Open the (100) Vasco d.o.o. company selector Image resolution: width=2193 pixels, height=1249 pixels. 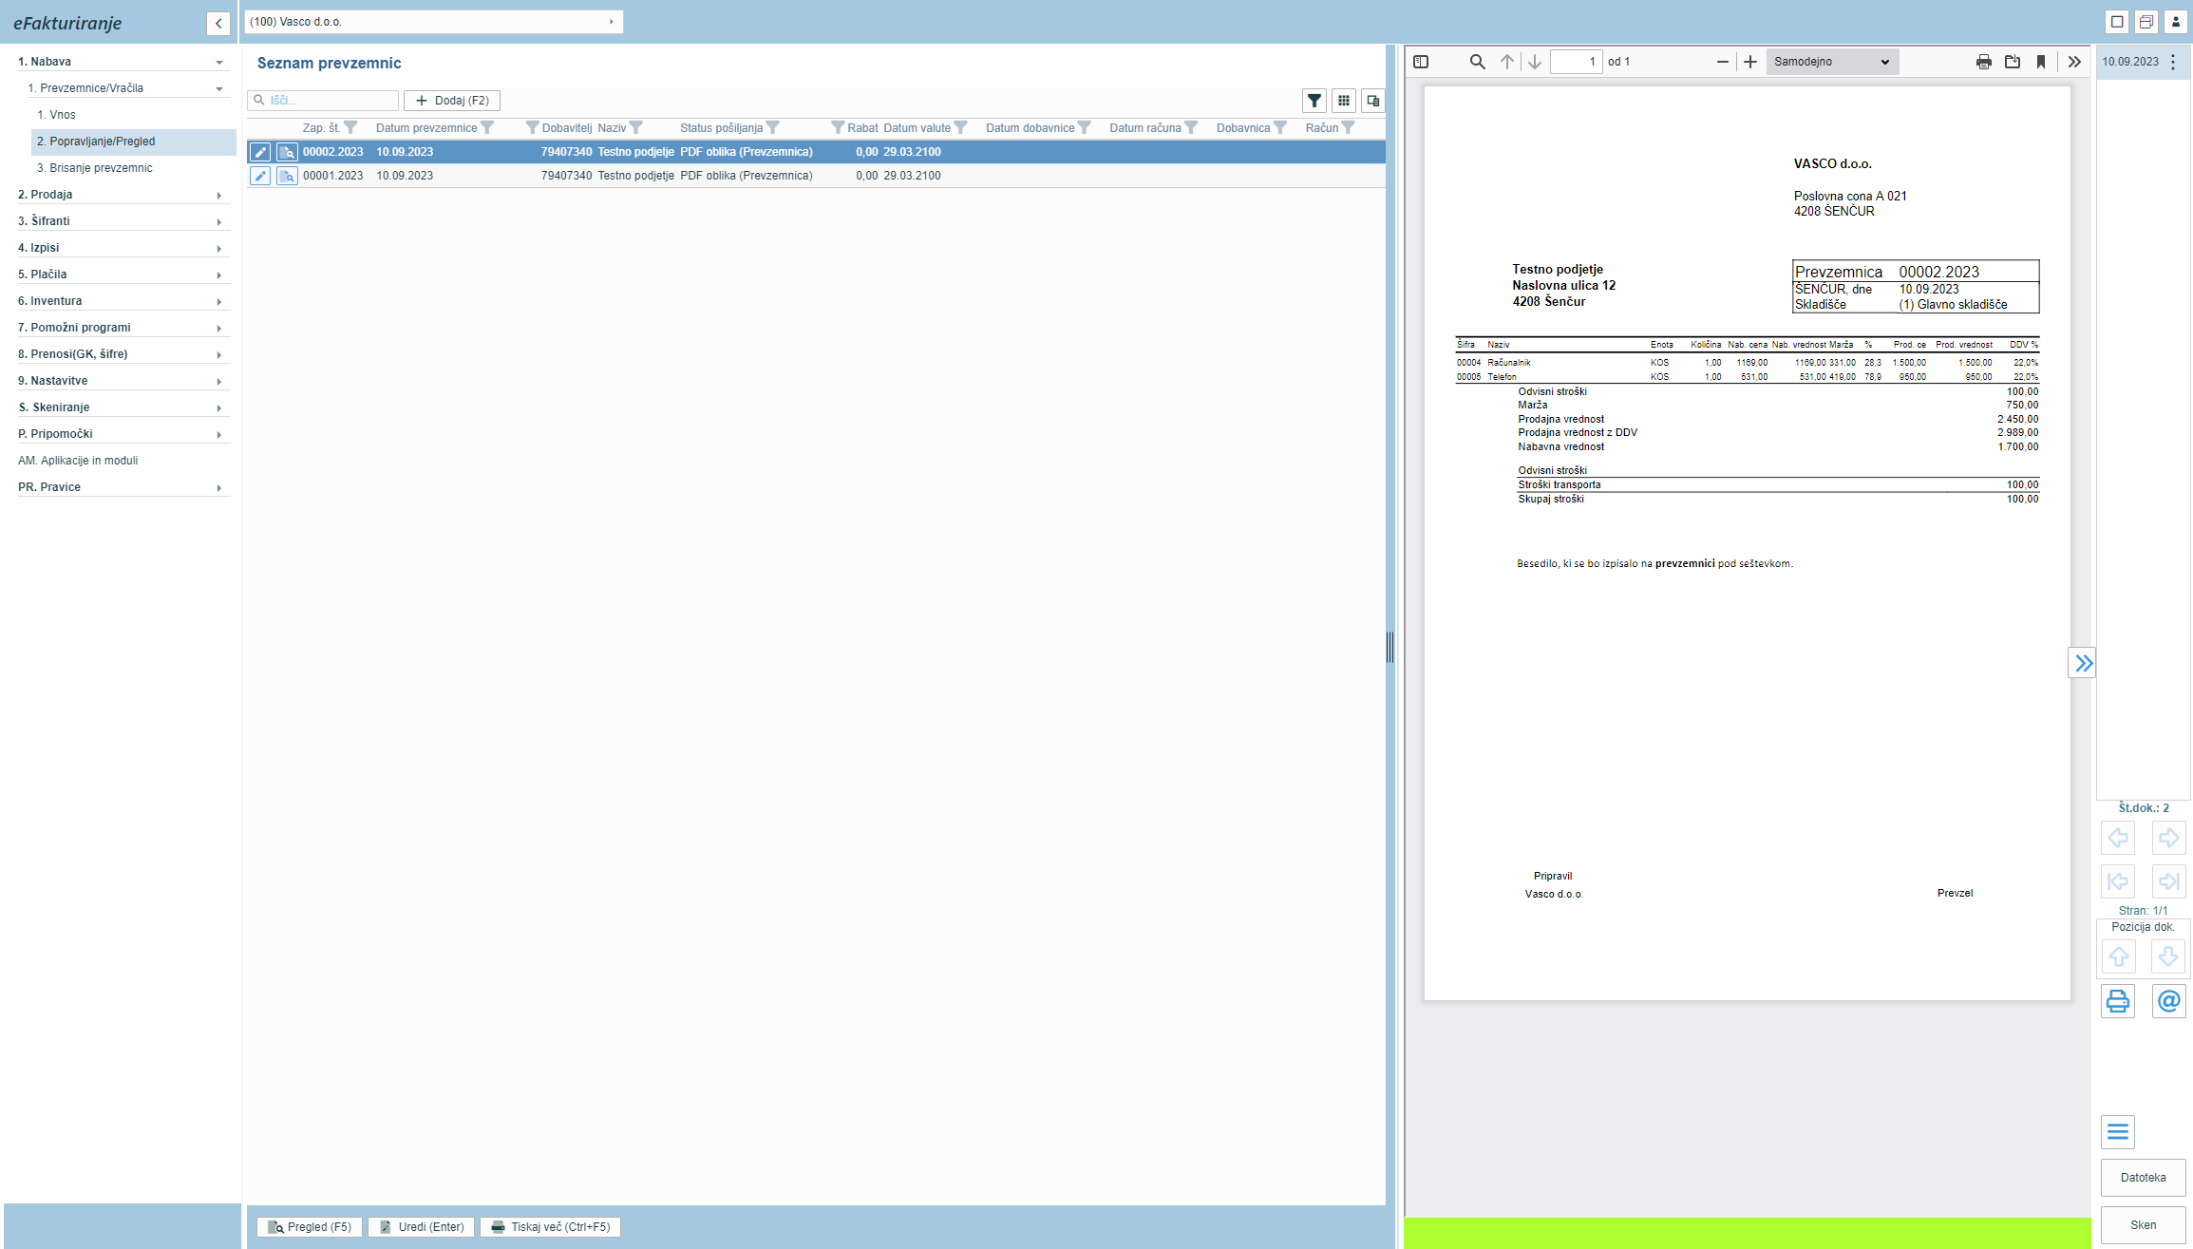pyautogui.click(x=433, y=22)
